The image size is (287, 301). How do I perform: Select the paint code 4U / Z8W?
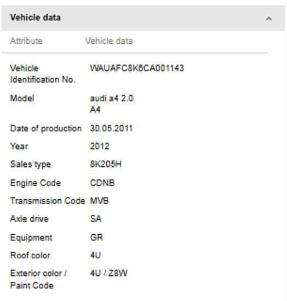pyautogui.click(x=109, y=273)
